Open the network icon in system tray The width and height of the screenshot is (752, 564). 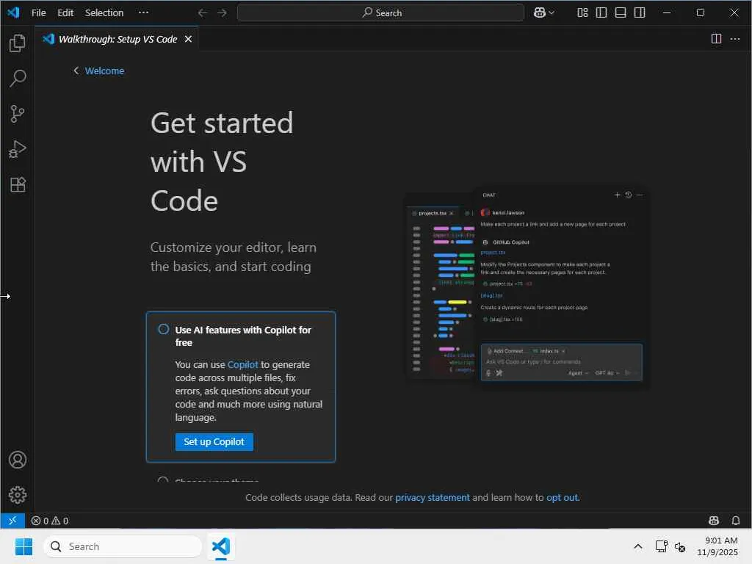[x=662, y=546]
